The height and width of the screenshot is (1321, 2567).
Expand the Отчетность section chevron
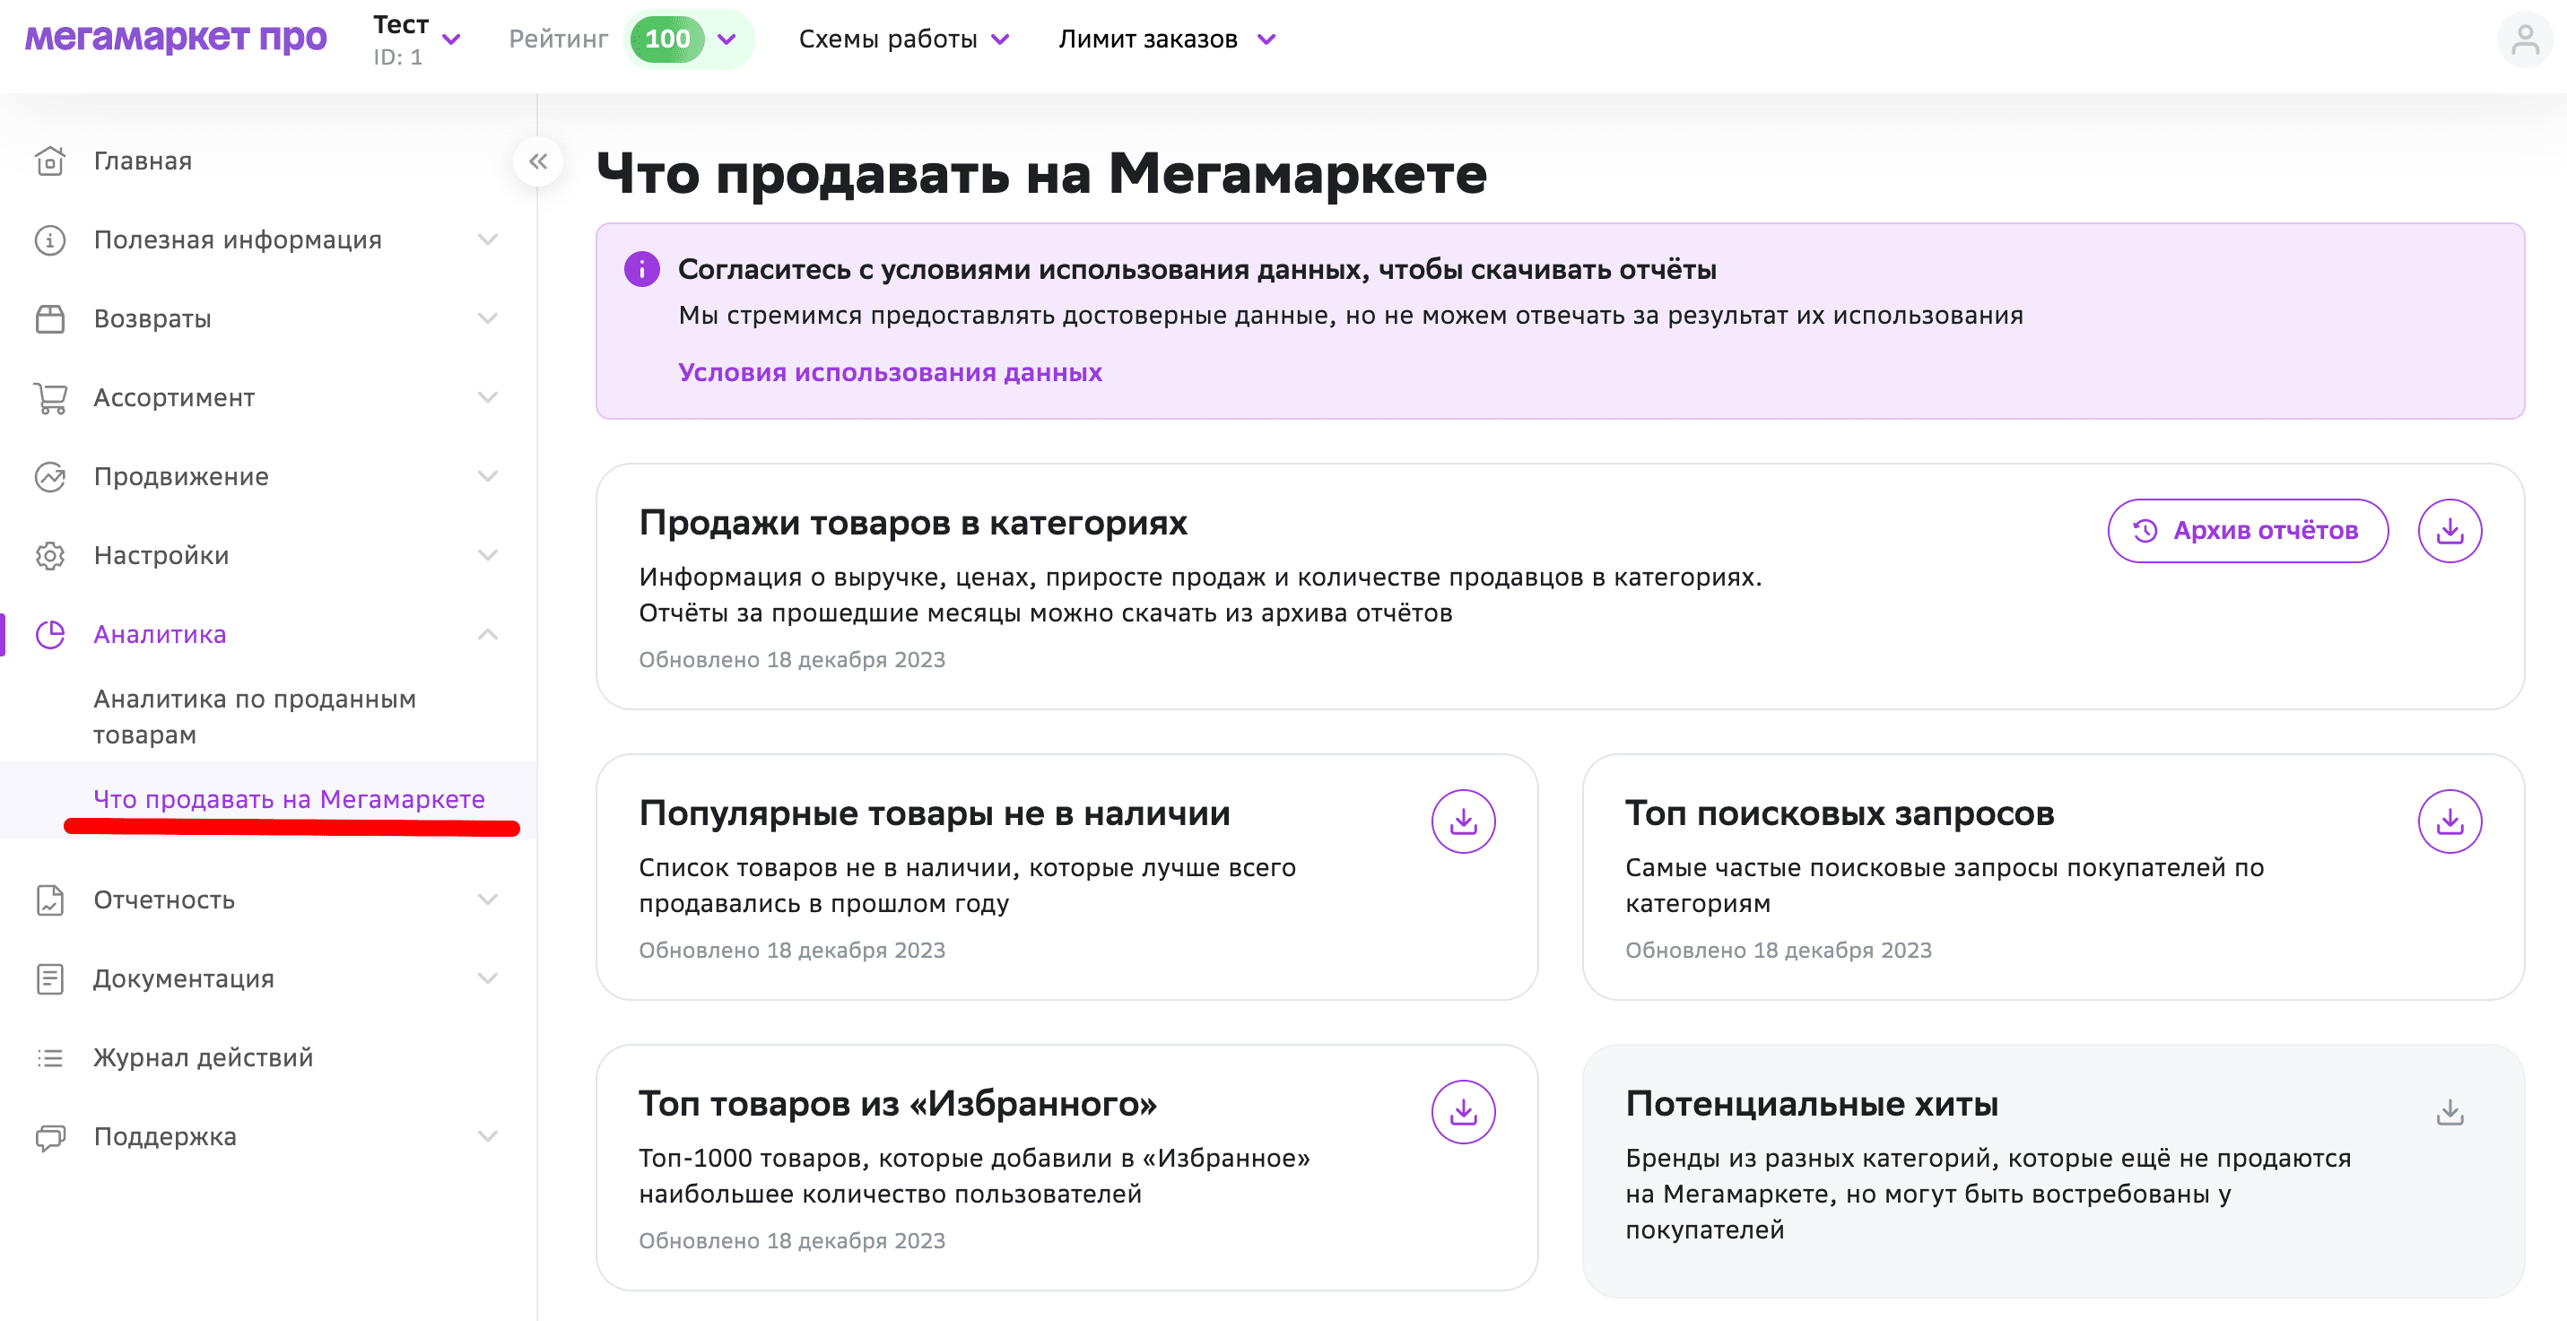[487, 899]
